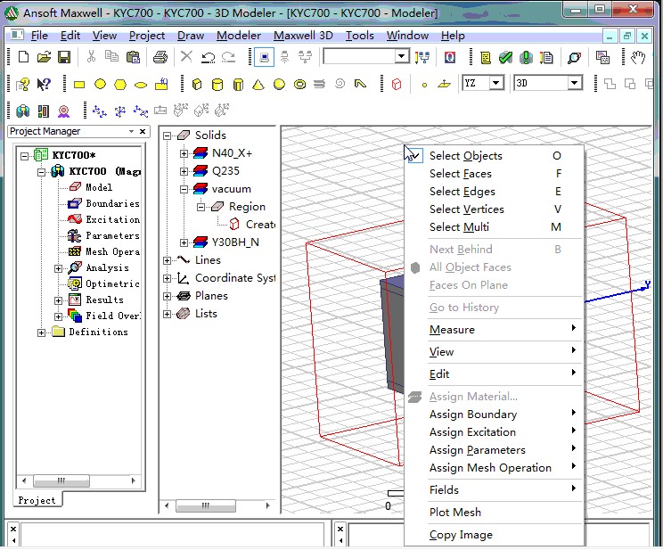Open the YZ drawing plane dropdown
Image resolution: width=663 pixels, height=550 pixels.
[x=496, y=83]
